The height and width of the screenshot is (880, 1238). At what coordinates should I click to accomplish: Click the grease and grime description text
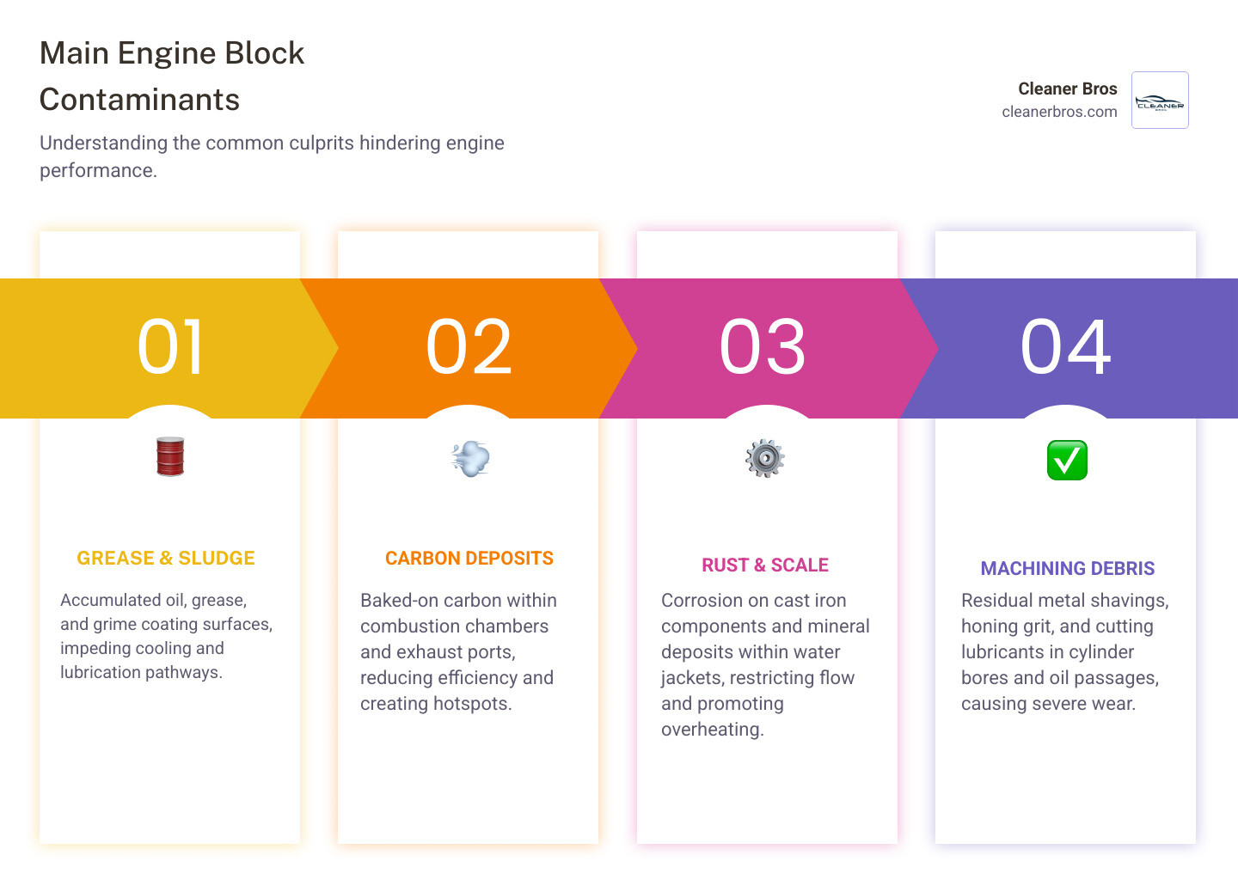166,636
